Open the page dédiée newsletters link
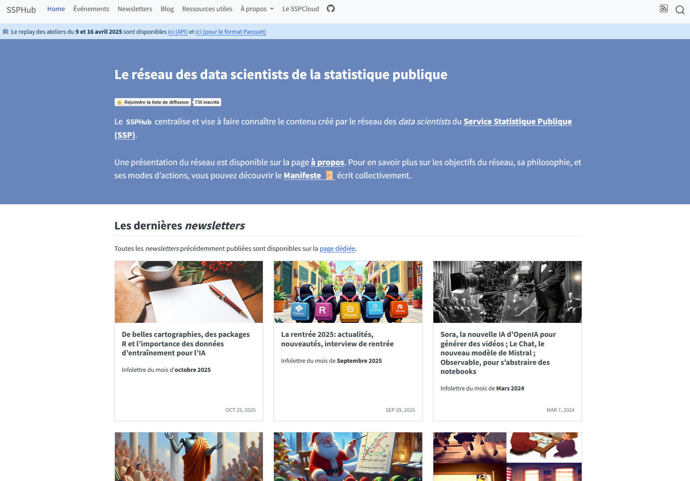 tap(337, 248)
